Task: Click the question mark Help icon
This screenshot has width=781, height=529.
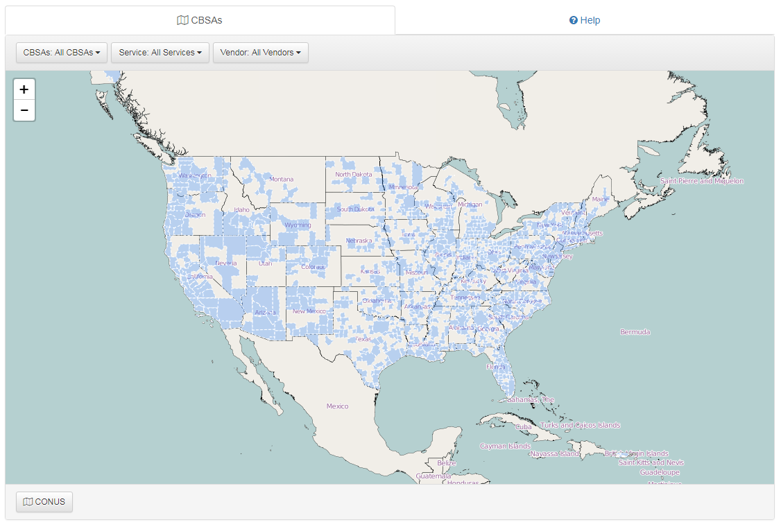Action: tap(573, 21)
